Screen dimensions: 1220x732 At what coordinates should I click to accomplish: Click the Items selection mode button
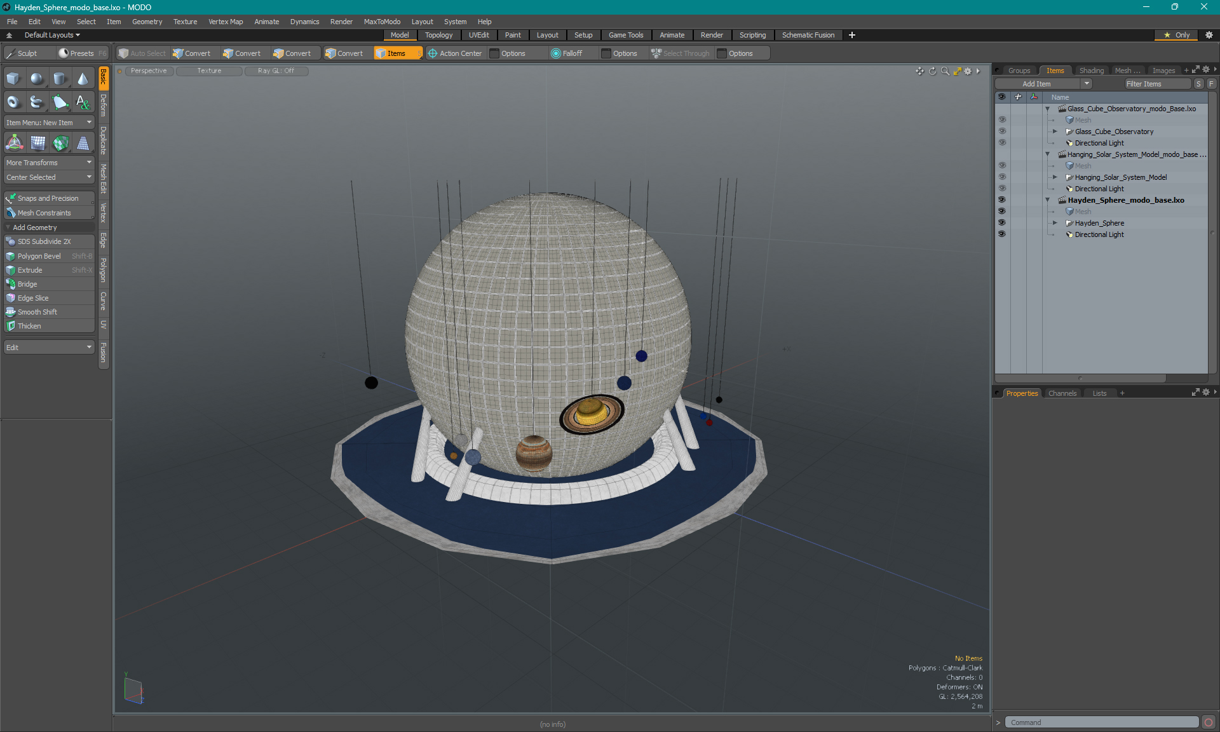point(397,53)
